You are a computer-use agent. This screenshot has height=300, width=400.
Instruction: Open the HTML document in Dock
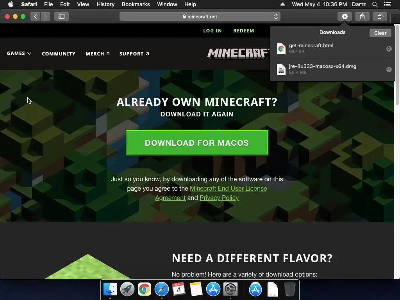point(272,289)
